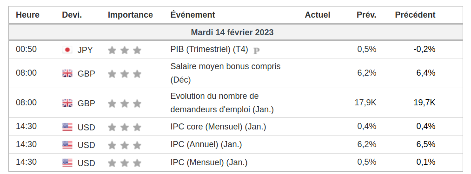
Task: Click the US flag in IPC (Mensuel) row
Action: click(x=67, y=163)
